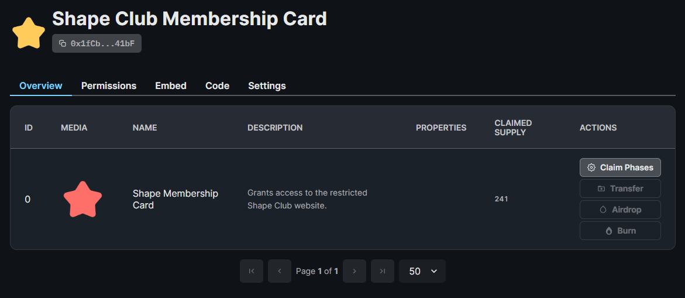The height and width of the screenshot is (298, 685).
Task: Open the Shape Membership Card row name
Action: tap(175, 199)
